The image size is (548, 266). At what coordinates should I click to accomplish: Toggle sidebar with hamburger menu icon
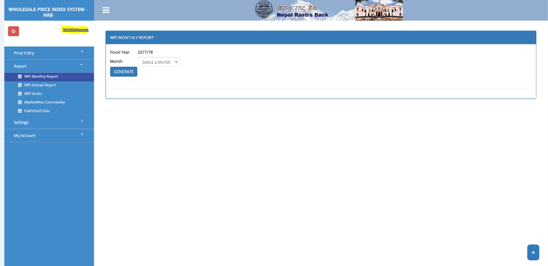click(106, 10)
